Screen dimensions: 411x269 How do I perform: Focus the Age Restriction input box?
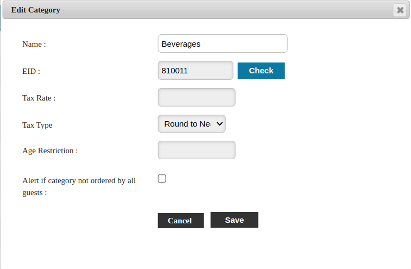click(x=196, y=150)
